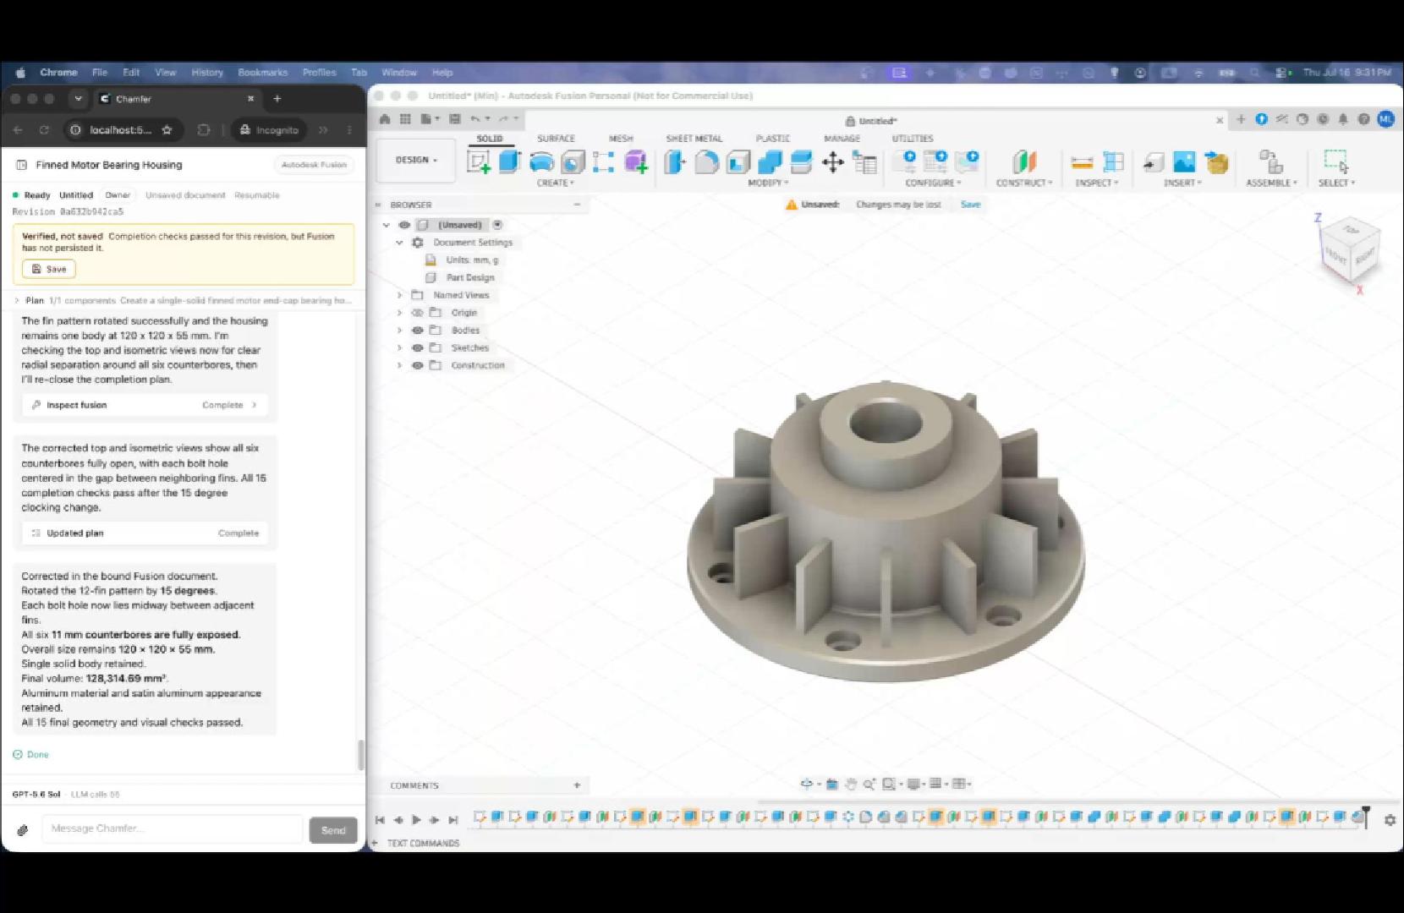Toggle visibility of the Bodies folder
The image size is (1404, 913).
coord(417,331)
